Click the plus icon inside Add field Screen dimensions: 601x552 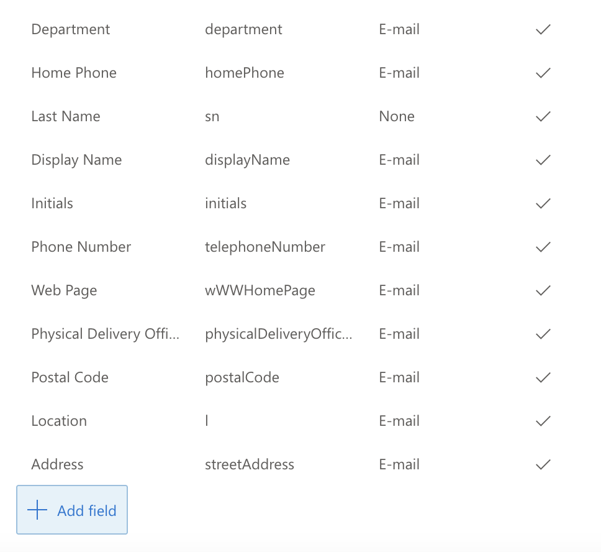[37, 510]
